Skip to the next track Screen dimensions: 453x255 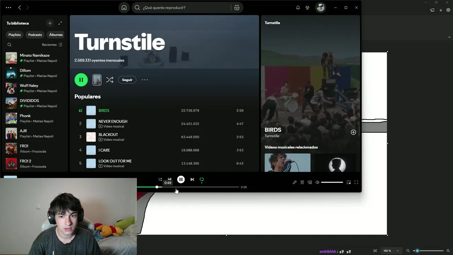point(192,180)
